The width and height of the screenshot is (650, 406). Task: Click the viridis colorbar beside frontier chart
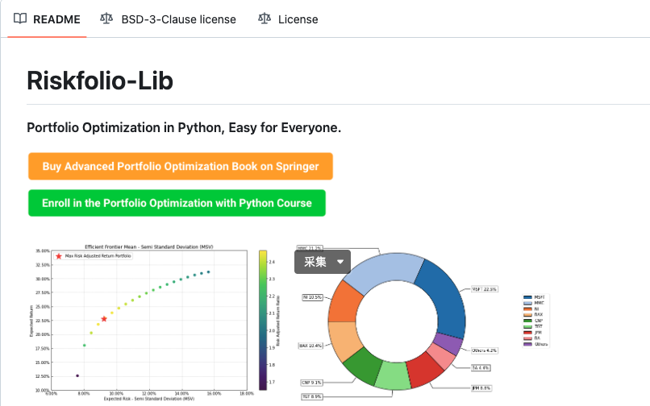coord(263,320)
